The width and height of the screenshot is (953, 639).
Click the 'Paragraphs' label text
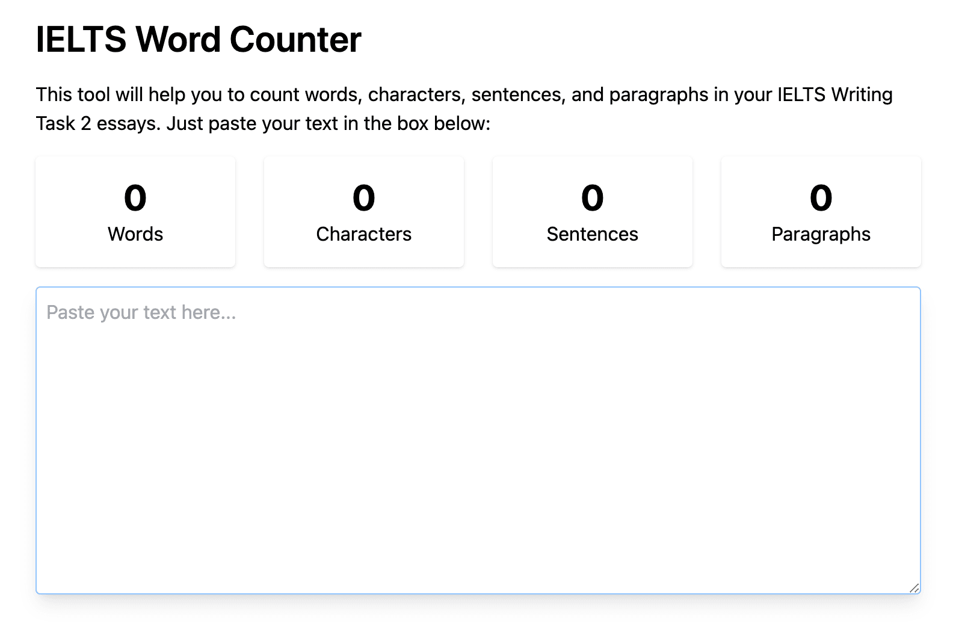point(821,235)
